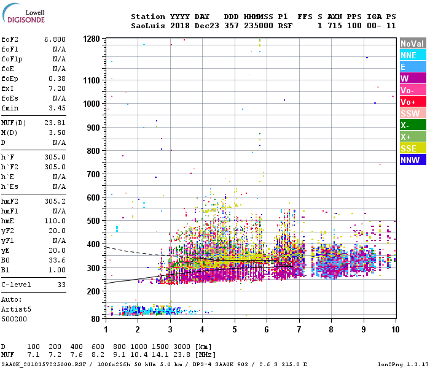
Task: Click the SaoLuis station name
Action: 148,26
